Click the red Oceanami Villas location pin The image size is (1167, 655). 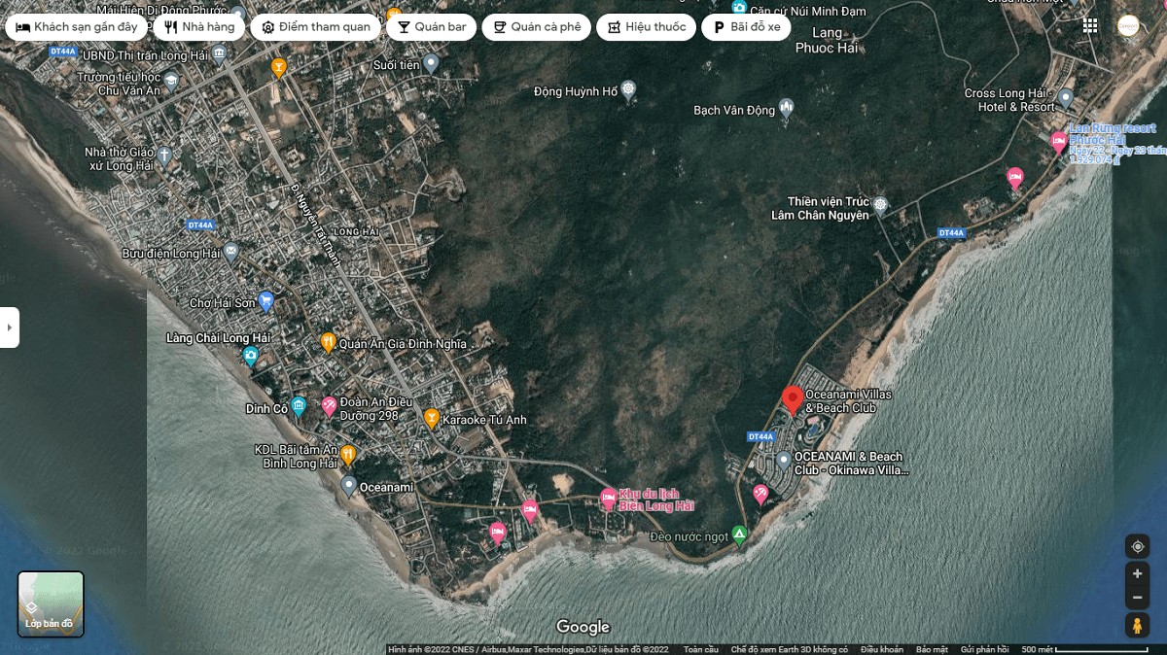(793, 399)
